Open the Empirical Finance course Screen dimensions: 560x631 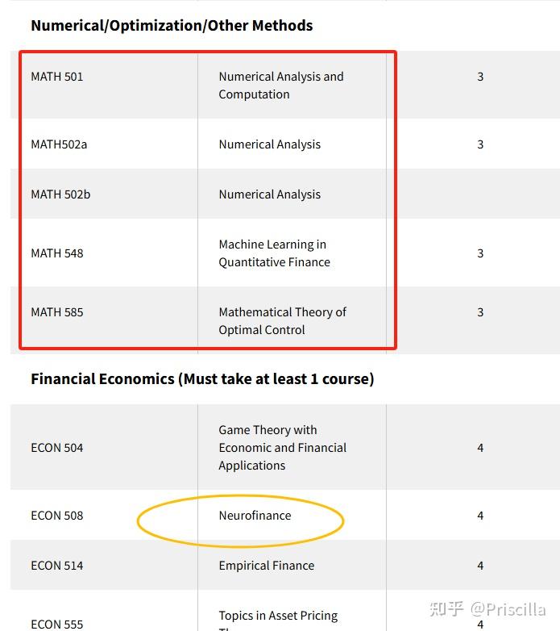[266, 566]
